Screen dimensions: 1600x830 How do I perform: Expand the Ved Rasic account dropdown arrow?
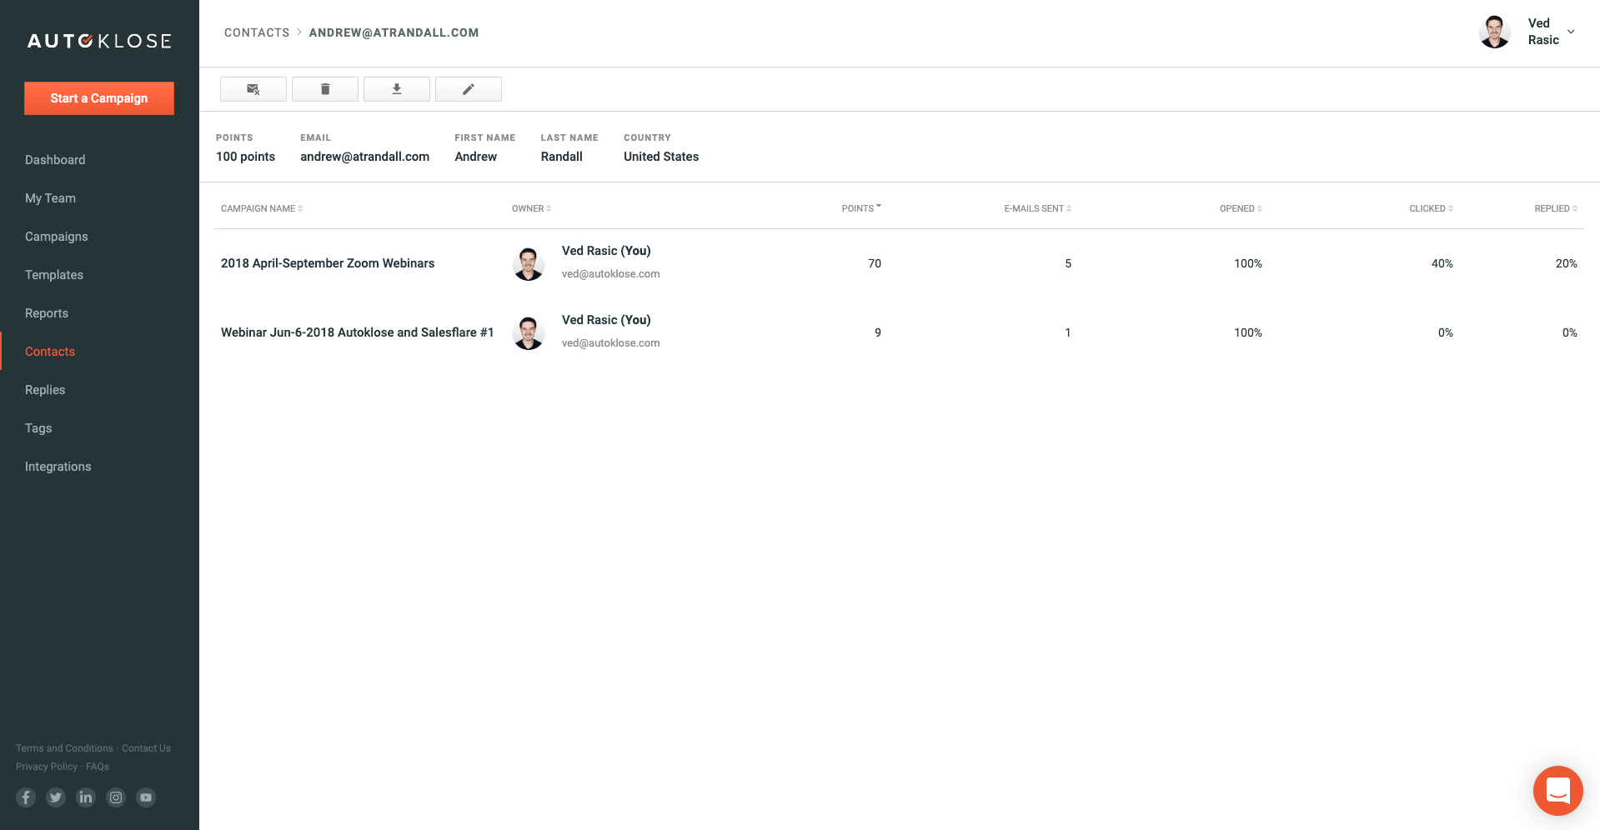(x=1571, y=32)
